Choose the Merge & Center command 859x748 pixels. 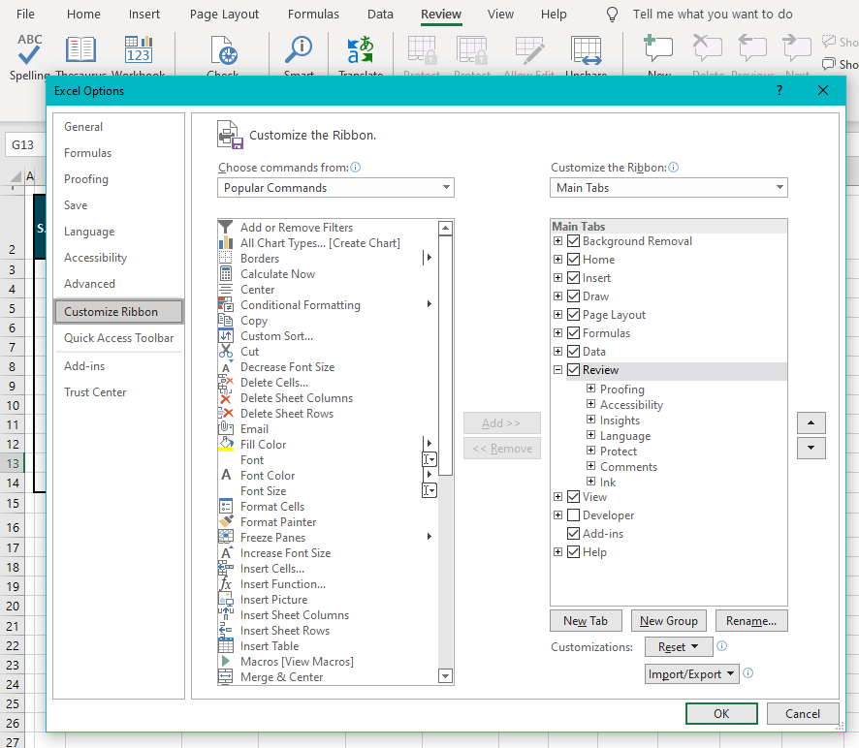pos(285,676)
